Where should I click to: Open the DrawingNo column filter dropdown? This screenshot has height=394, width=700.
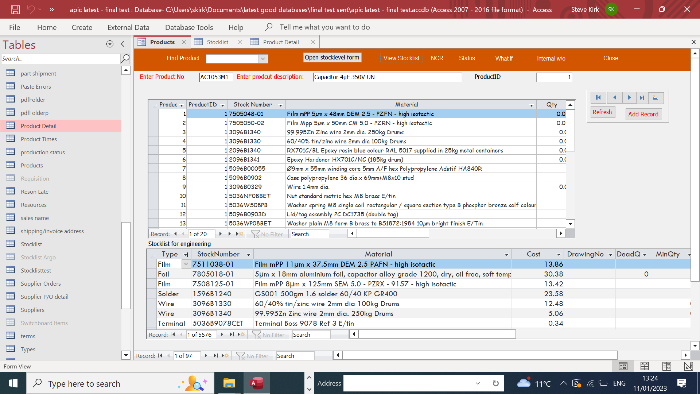[x=611, y=255]
